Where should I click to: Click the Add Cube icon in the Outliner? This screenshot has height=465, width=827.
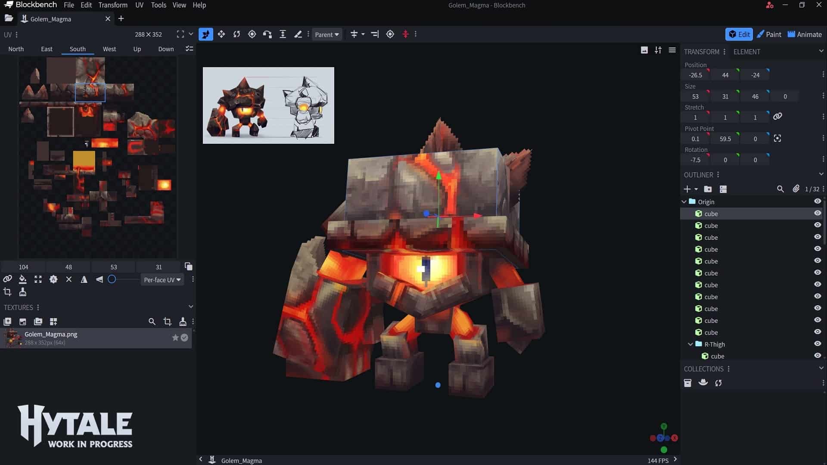tap(687, 189)
